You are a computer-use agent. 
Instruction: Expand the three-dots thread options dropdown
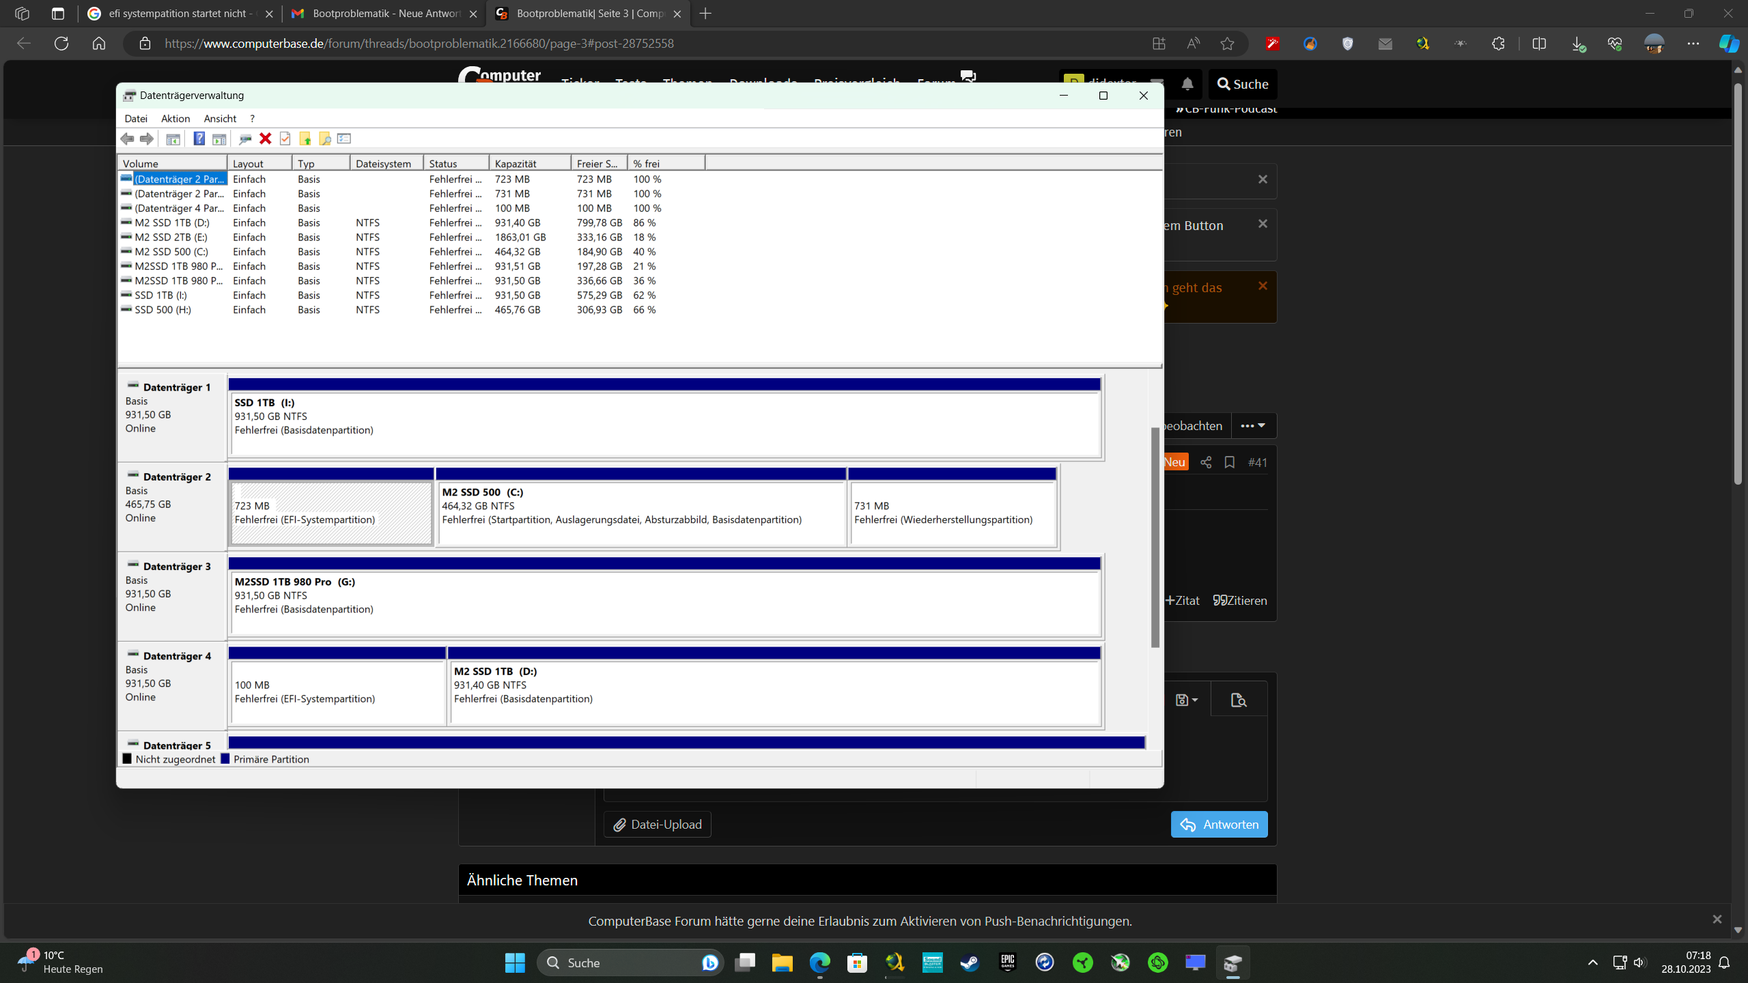pyautogui.click(x=1252, y=425)
